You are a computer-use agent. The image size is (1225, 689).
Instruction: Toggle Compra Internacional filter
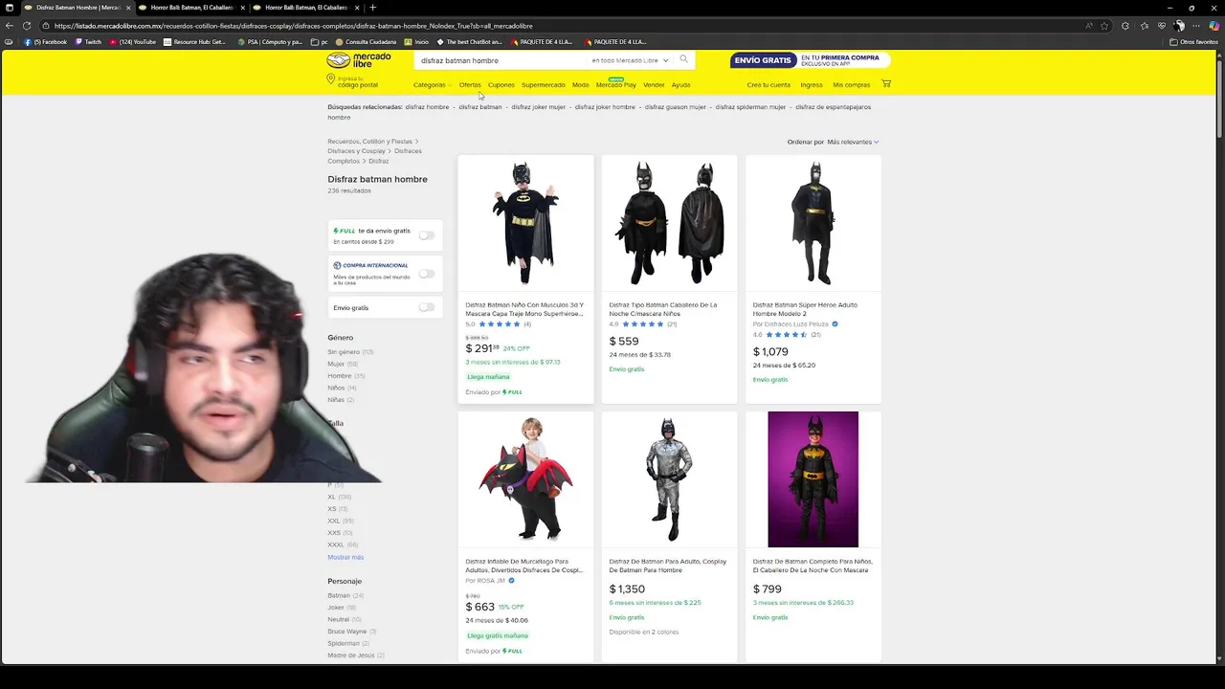click(x=427, y=274)
